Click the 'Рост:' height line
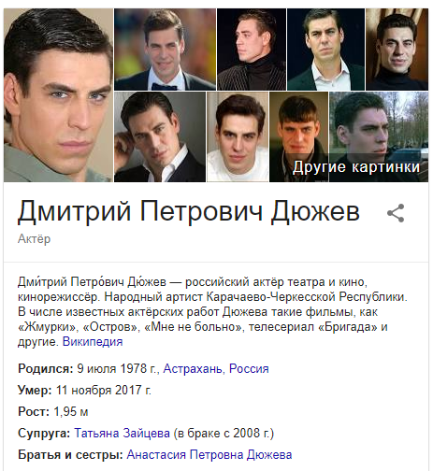 tap(53, 411)
